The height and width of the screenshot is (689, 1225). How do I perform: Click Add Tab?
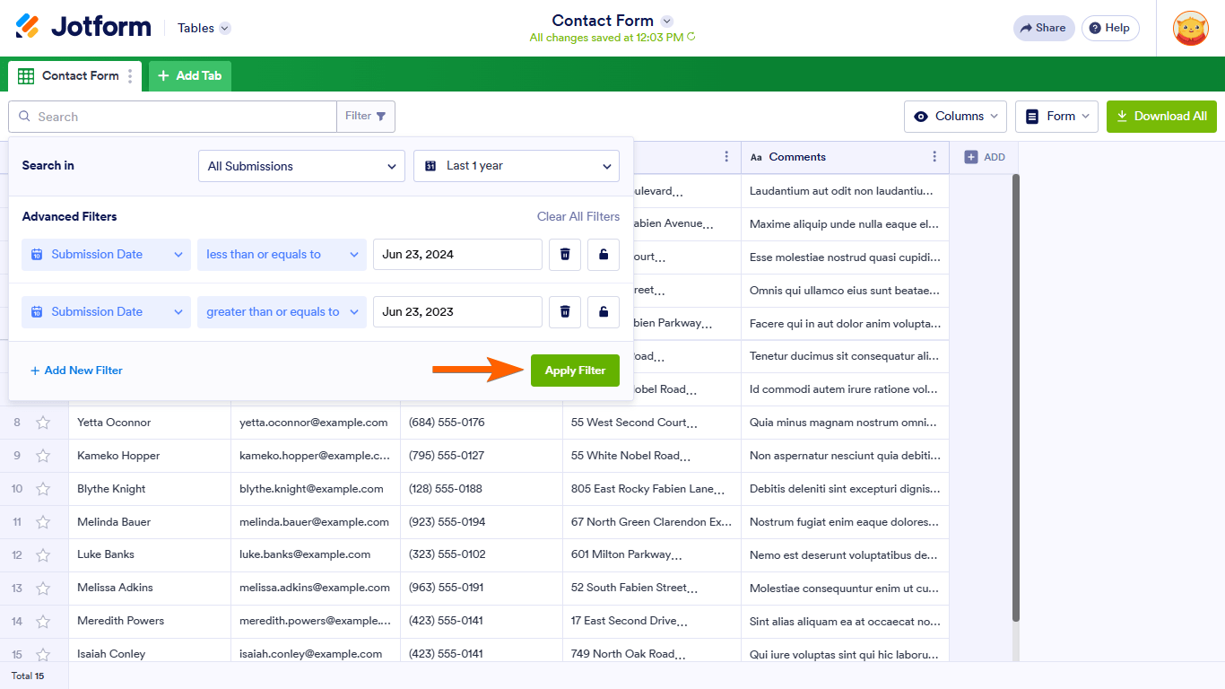pyautogui.click(x=190, y=75)
